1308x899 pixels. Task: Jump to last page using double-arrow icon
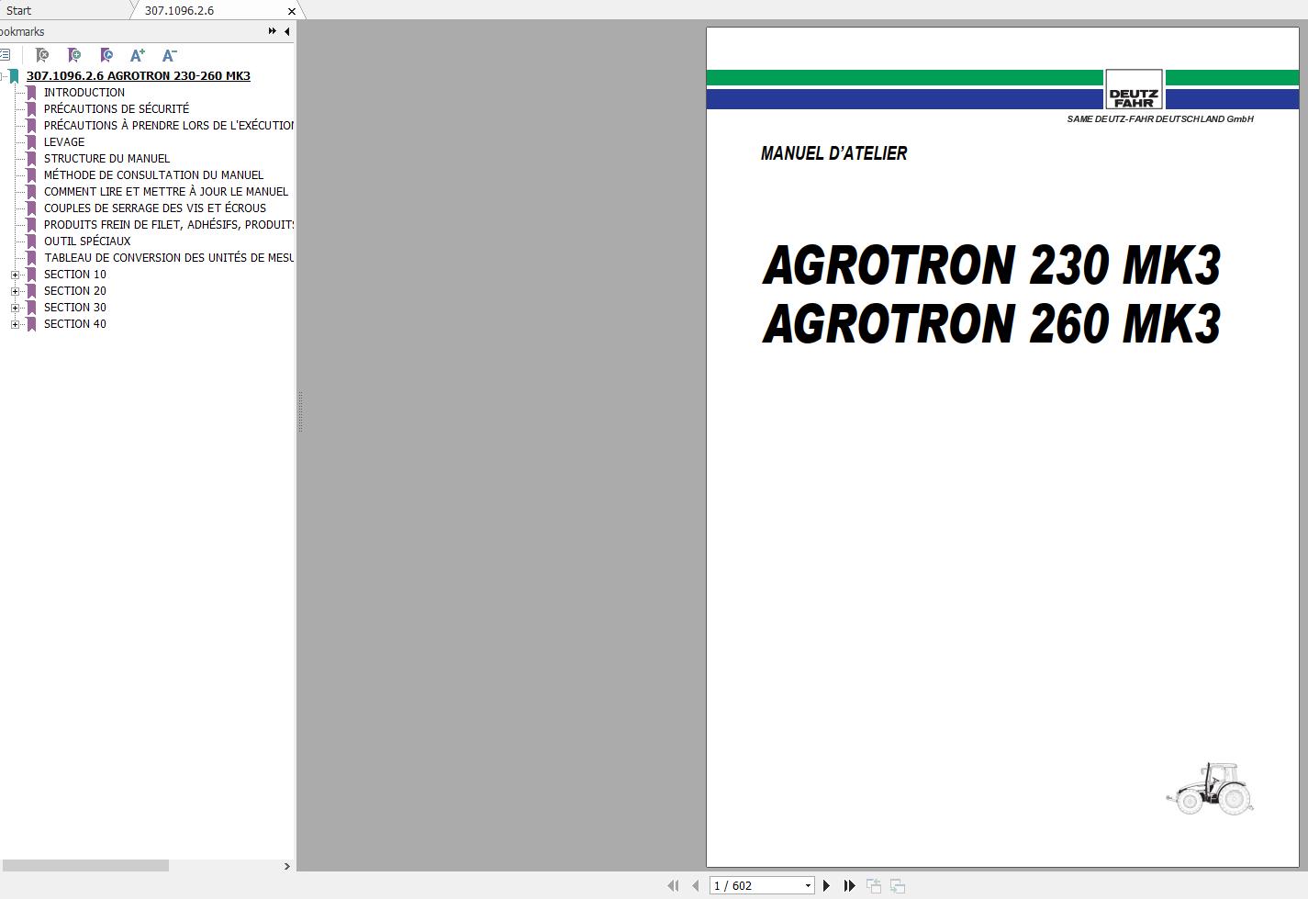(848, 884)
